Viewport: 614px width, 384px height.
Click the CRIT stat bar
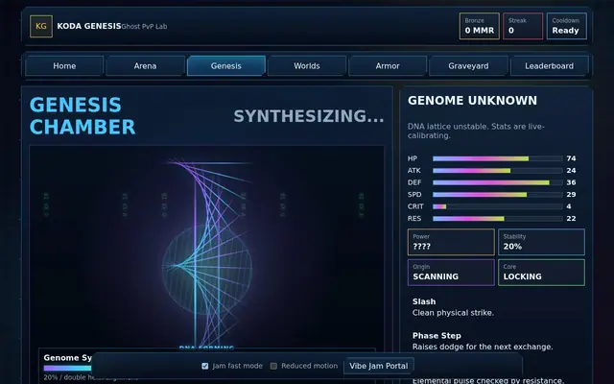tap(497, 206)
